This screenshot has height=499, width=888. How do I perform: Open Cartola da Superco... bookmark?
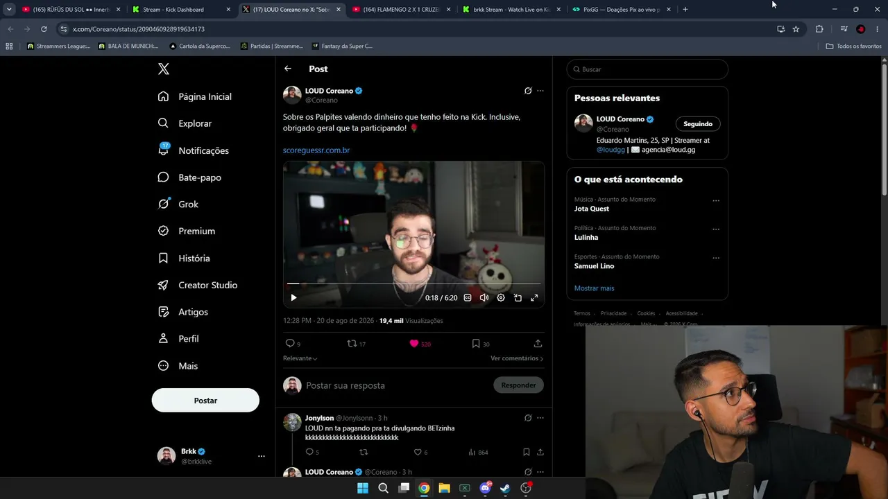pos(200,46)
